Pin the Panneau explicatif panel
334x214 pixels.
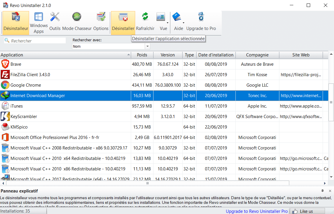tap(322, 191)
